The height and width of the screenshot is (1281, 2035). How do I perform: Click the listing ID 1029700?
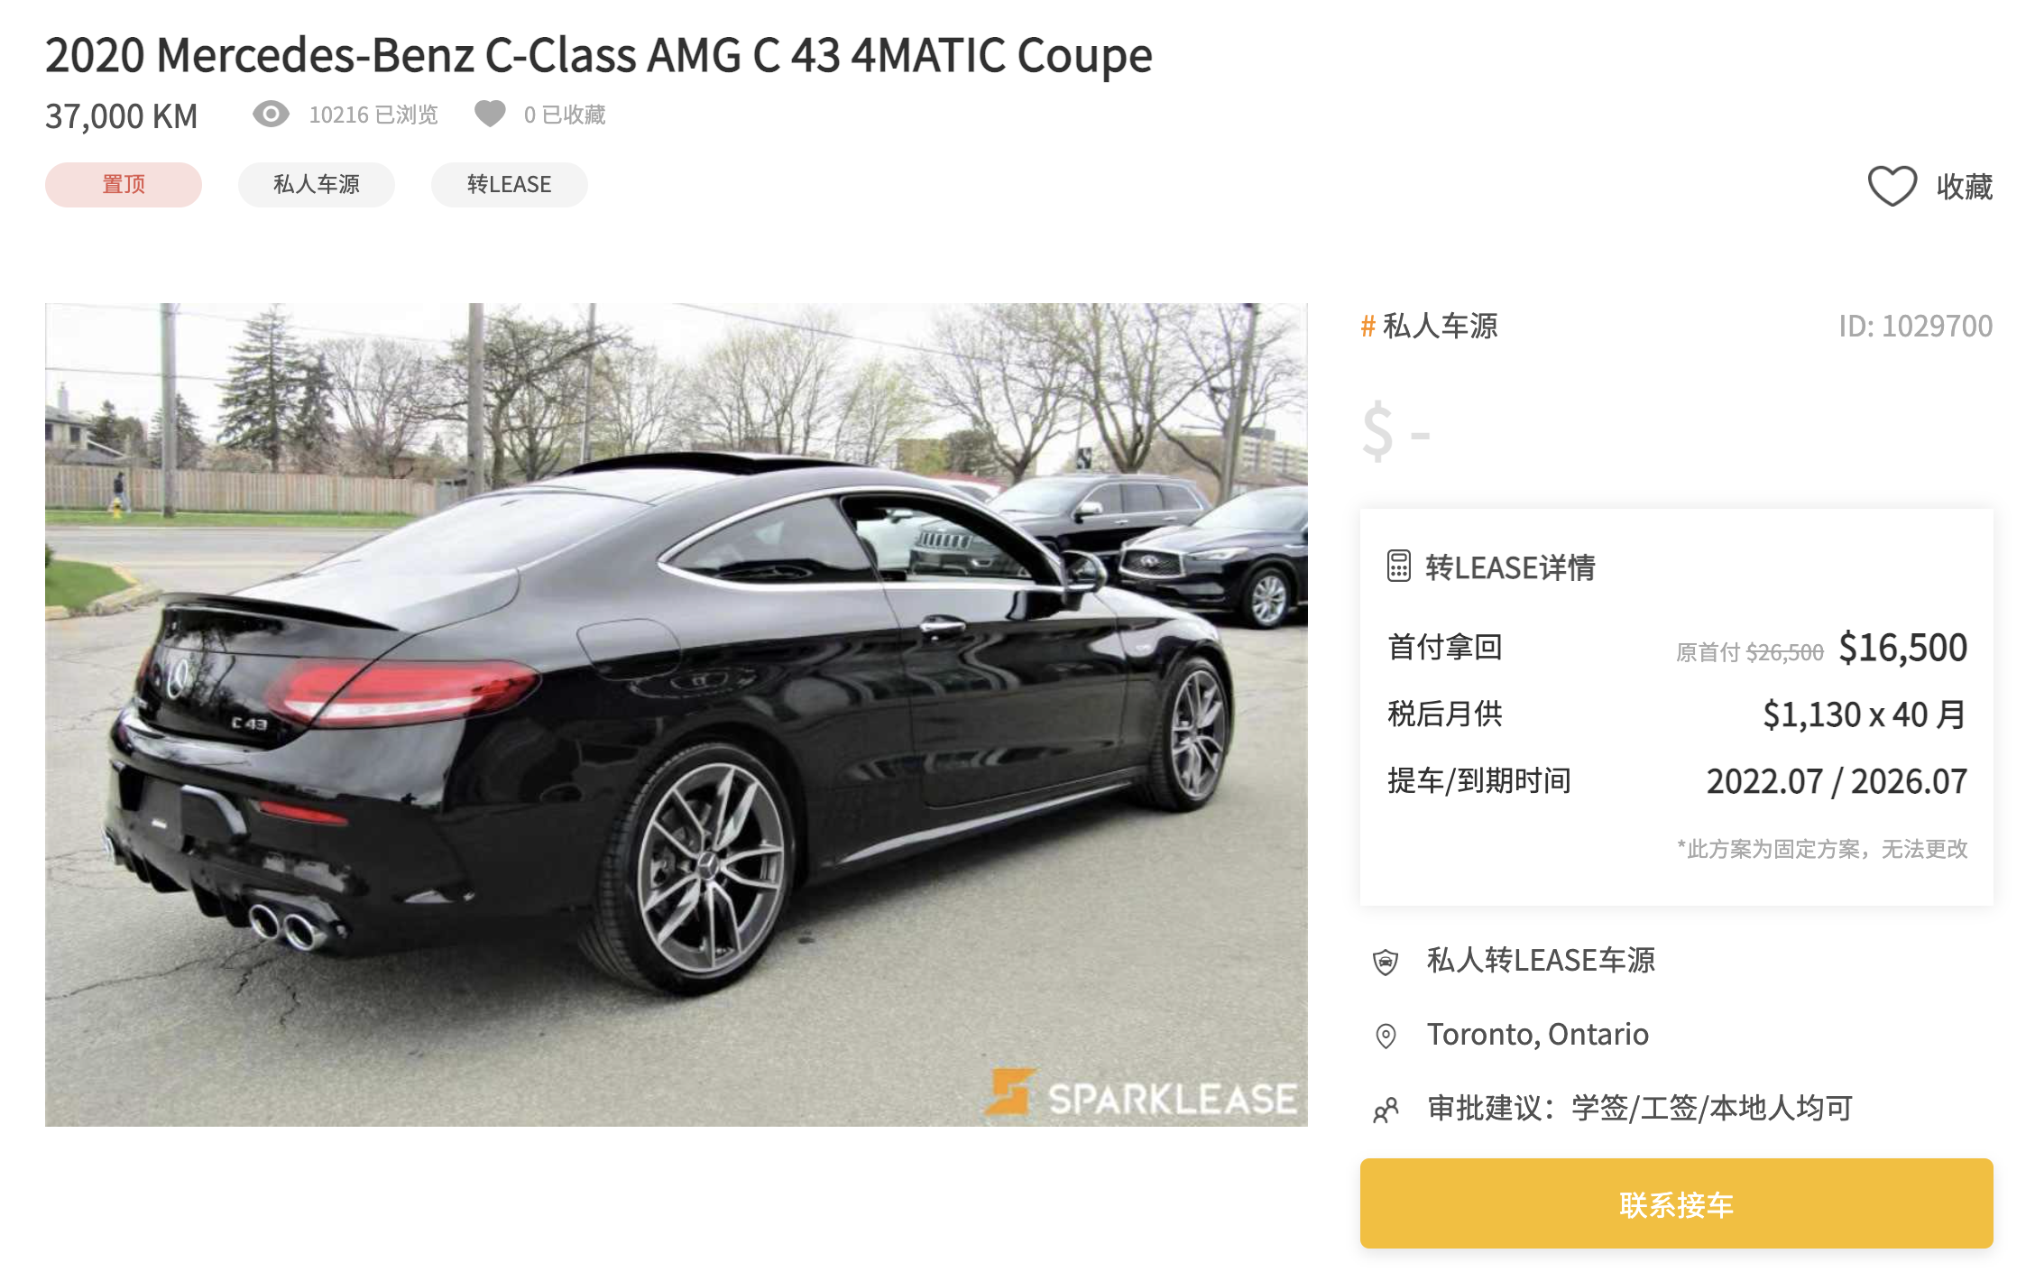pos(1916,326)
